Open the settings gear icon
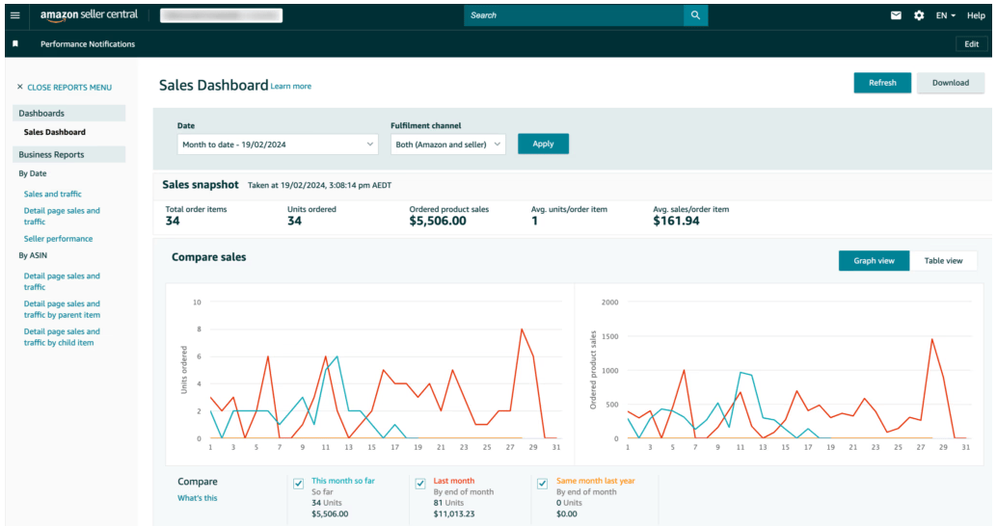Screen dimensions: 997x526 (919, 15)
